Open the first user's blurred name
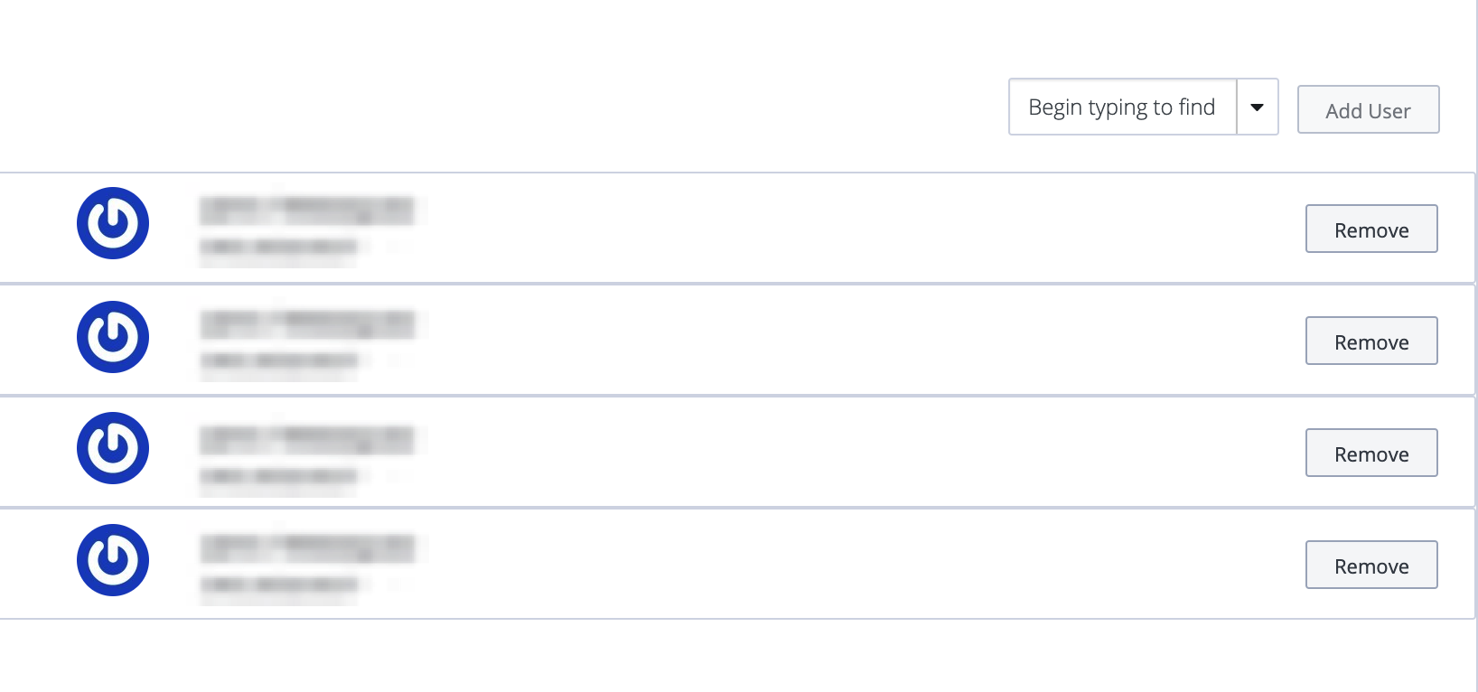The image size is (1478, 692). click(x=307, y=210)
